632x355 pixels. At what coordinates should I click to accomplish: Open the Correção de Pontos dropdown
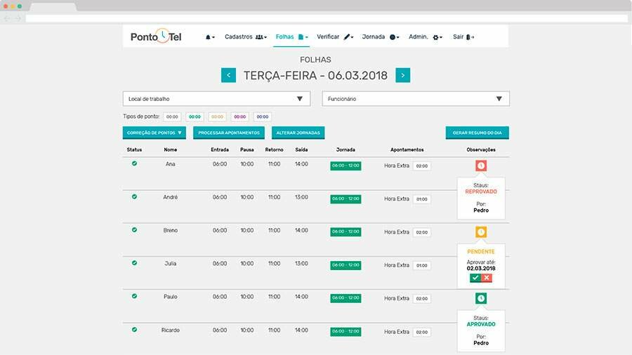154,133
